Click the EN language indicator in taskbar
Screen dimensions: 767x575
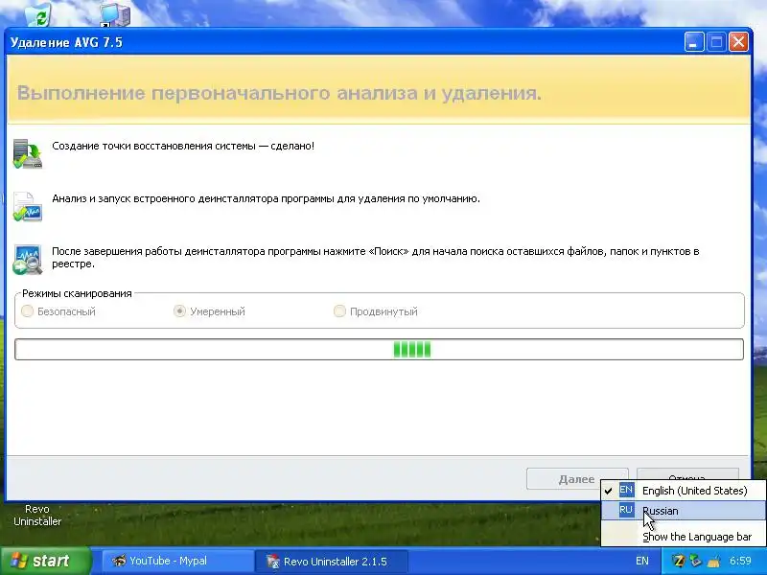click(641, 562)
